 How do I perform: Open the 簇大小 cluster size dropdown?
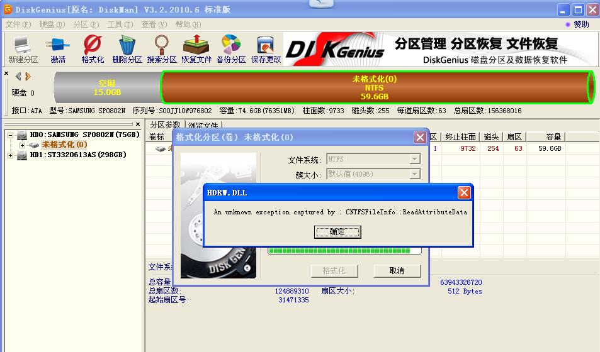[x=414, y=174]
